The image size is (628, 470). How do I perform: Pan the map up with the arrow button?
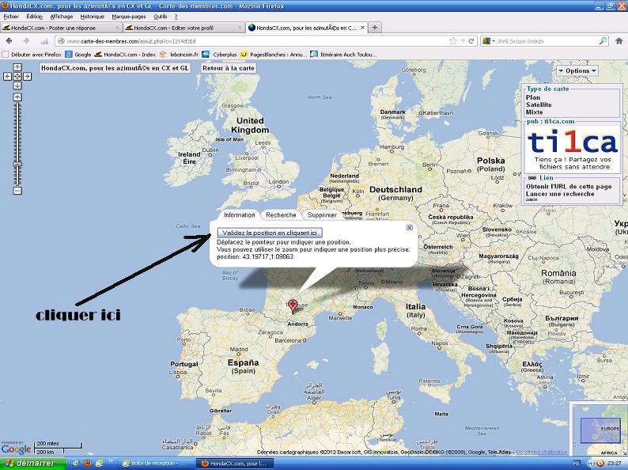tap(17, 67)
